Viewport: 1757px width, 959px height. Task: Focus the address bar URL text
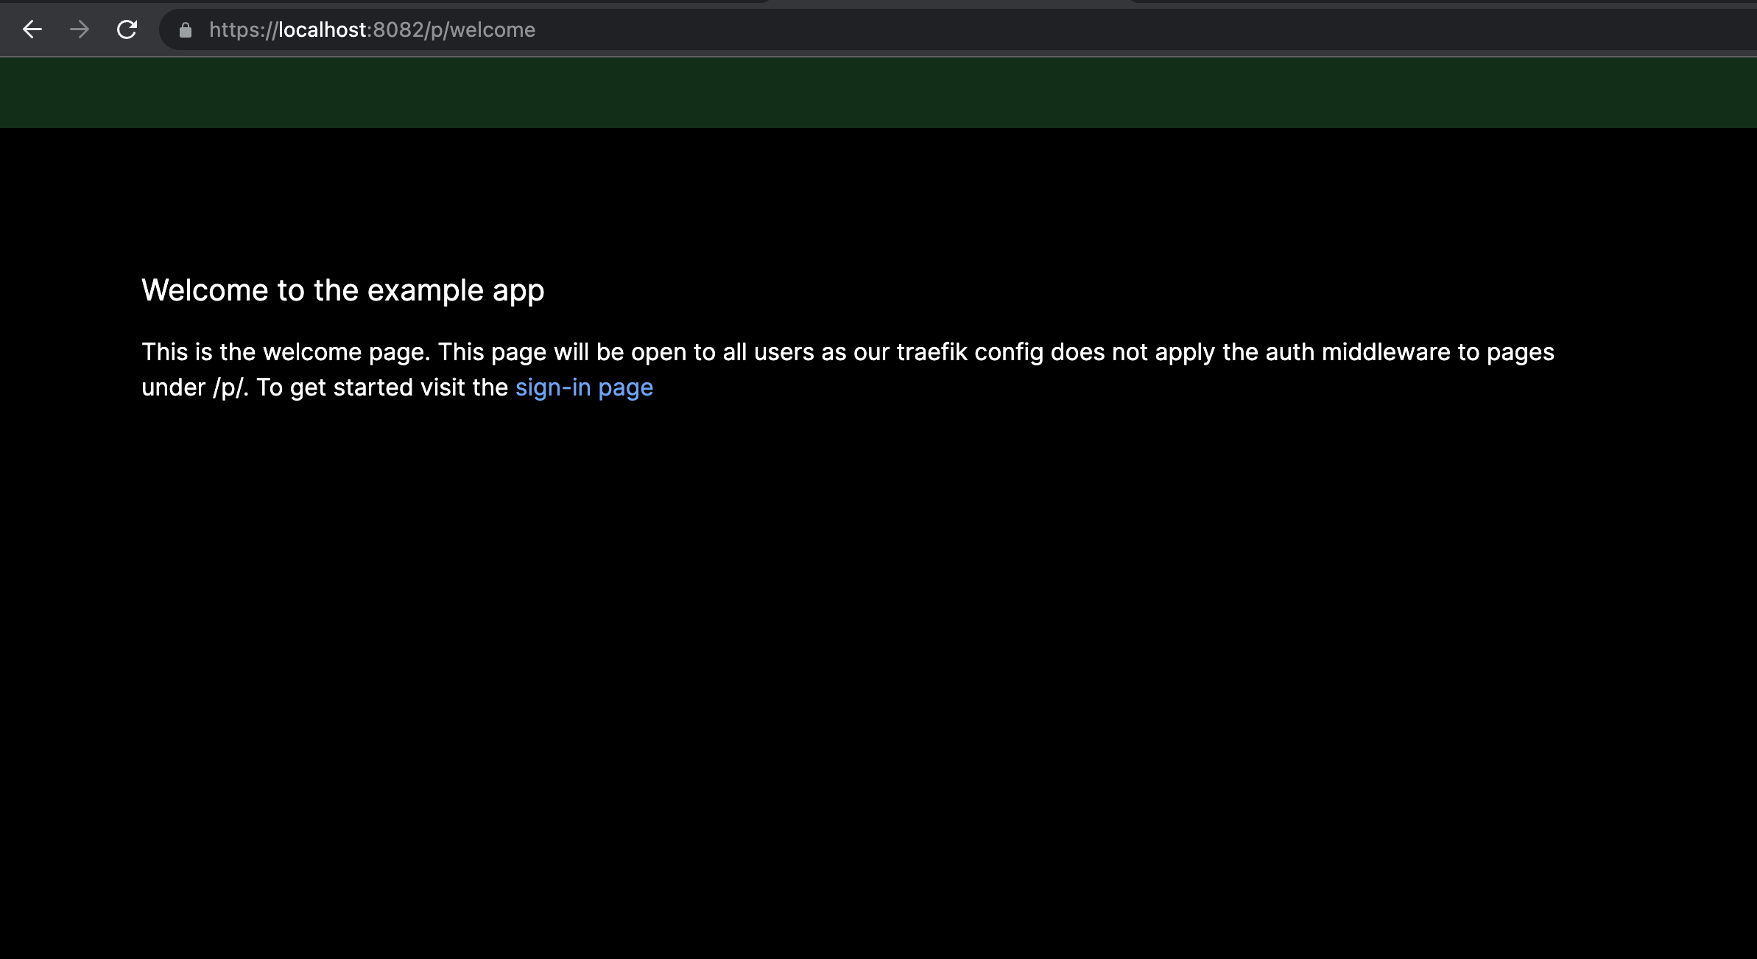372,30
